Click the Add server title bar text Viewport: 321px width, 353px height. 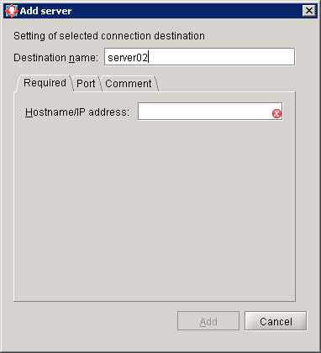click(45, 11)
